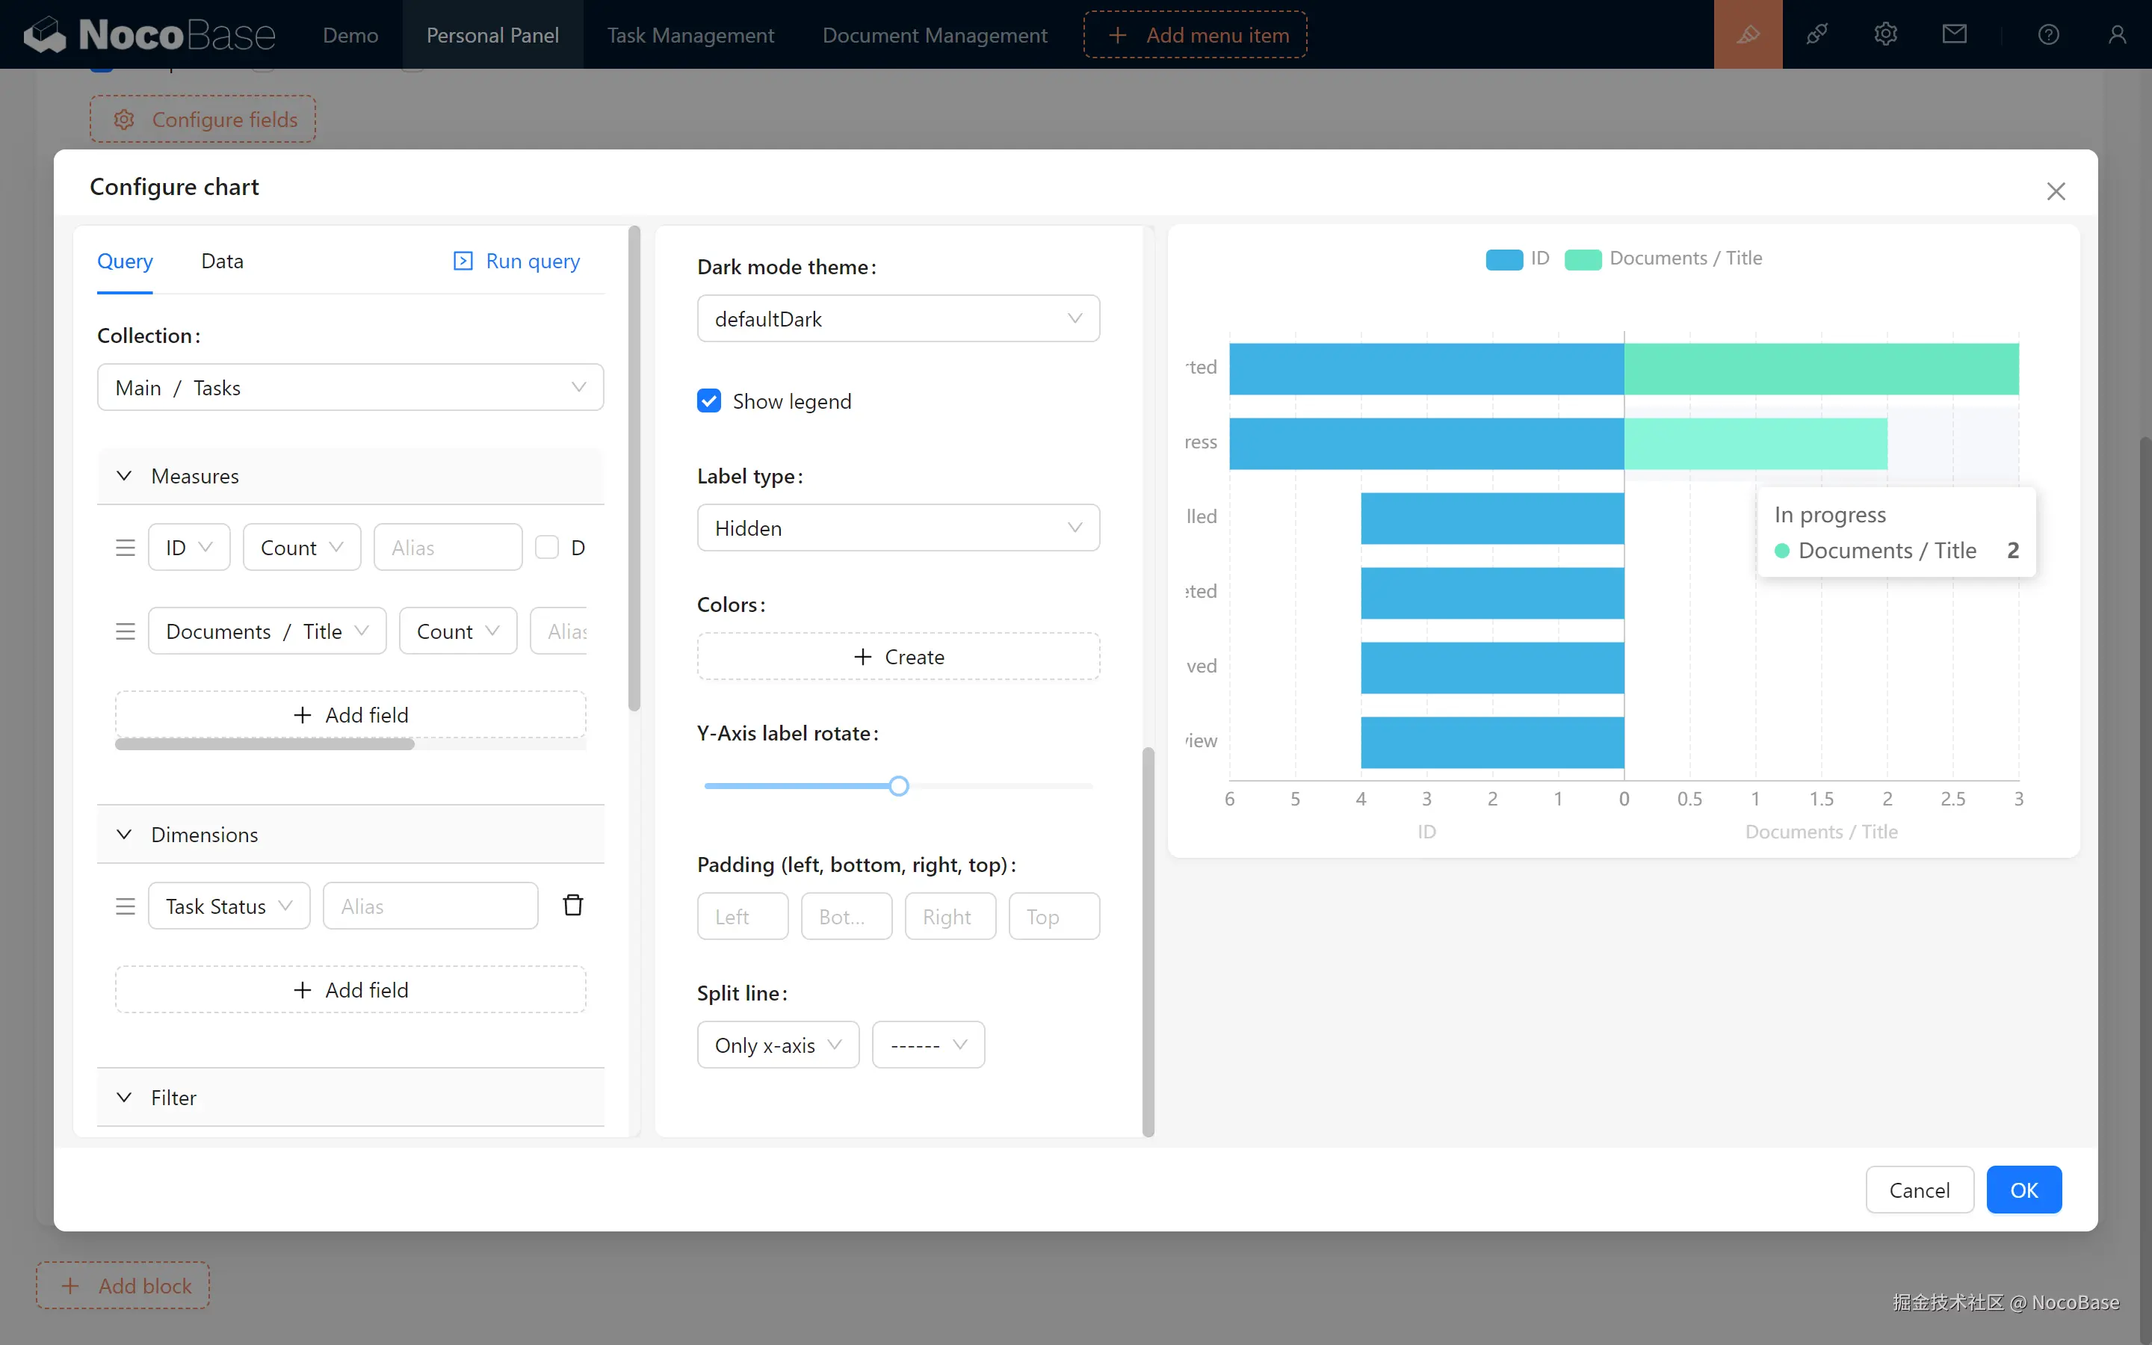Click the help question mark icon
The image size is (2152, 1345).
(x=2048, y=34)
